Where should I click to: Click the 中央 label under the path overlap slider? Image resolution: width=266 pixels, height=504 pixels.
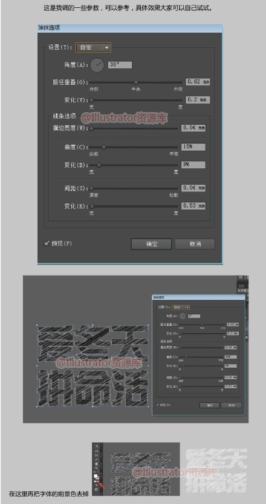136,89
